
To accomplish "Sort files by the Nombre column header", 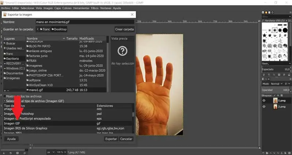I will point(46,39).
